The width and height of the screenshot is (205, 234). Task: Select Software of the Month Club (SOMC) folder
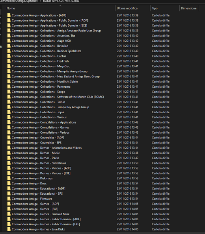[58, 97]
